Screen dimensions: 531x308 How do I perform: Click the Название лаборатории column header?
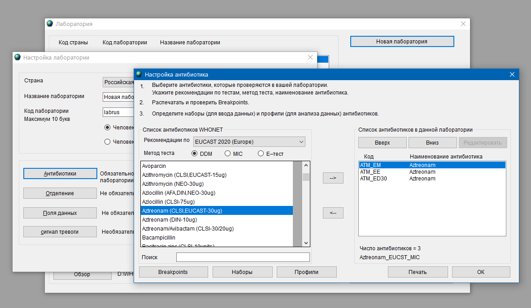190,42
